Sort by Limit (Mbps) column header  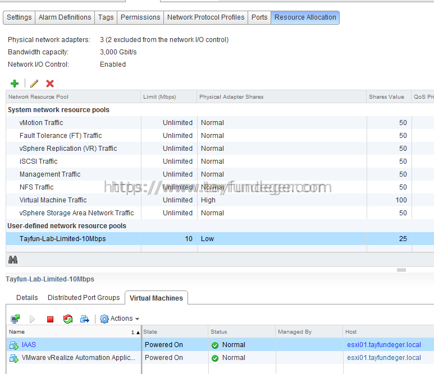click(168, 97)
